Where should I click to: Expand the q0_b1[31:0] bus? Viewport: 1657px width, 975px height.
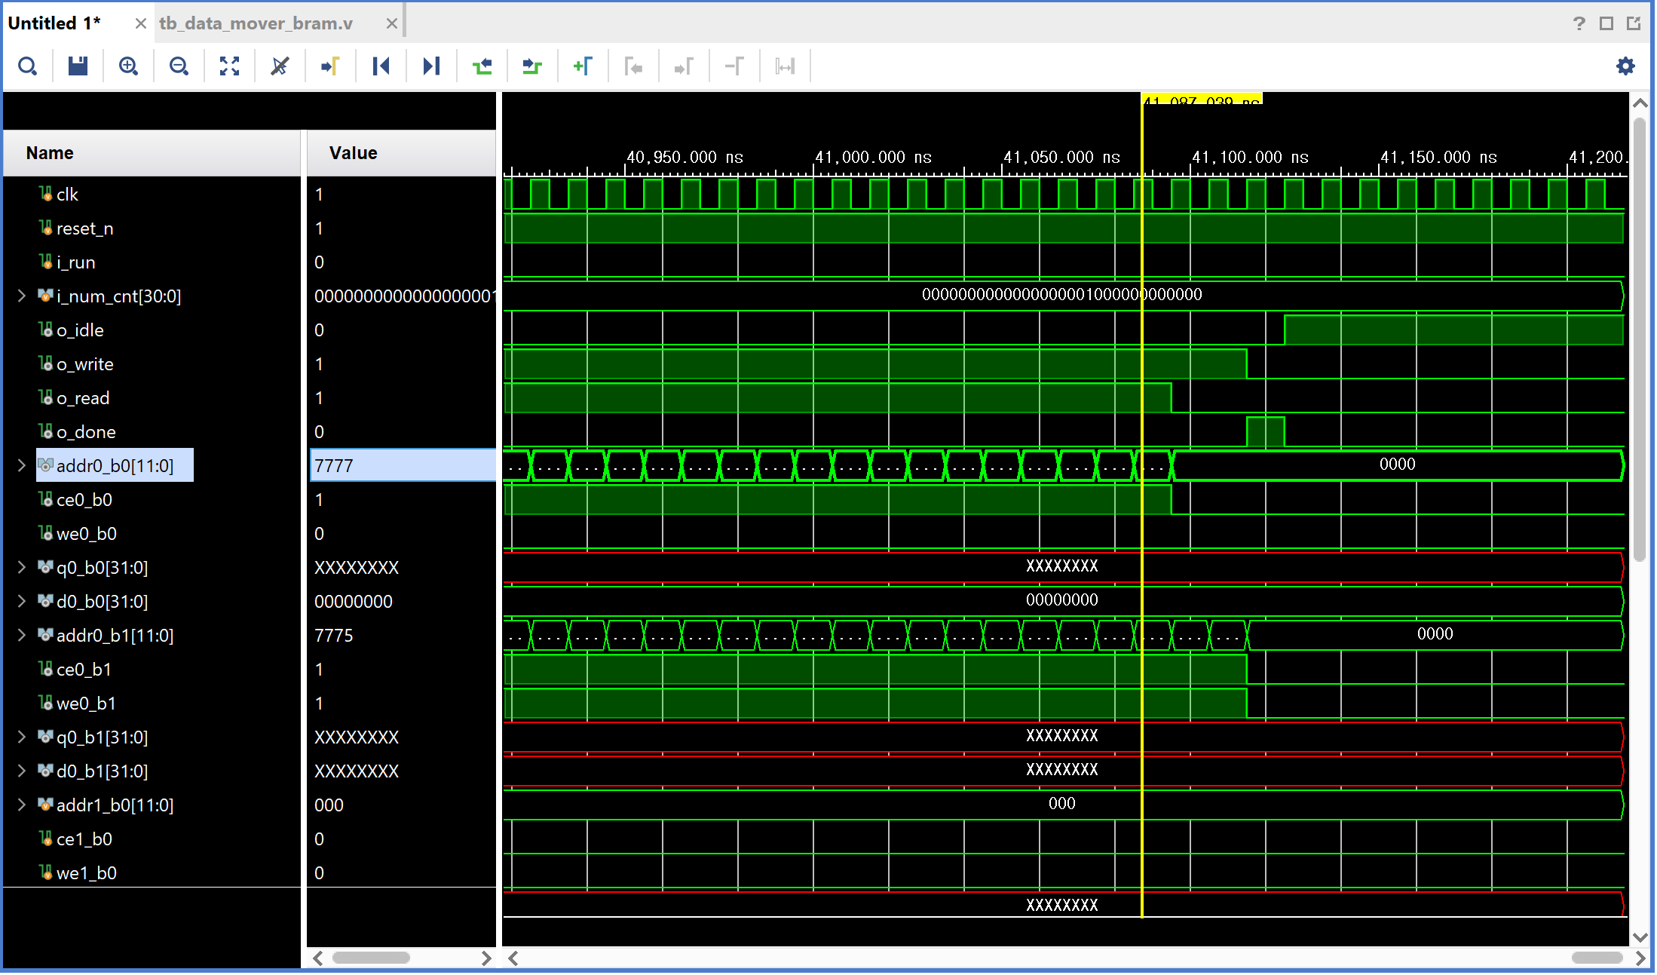pos(22,737)
